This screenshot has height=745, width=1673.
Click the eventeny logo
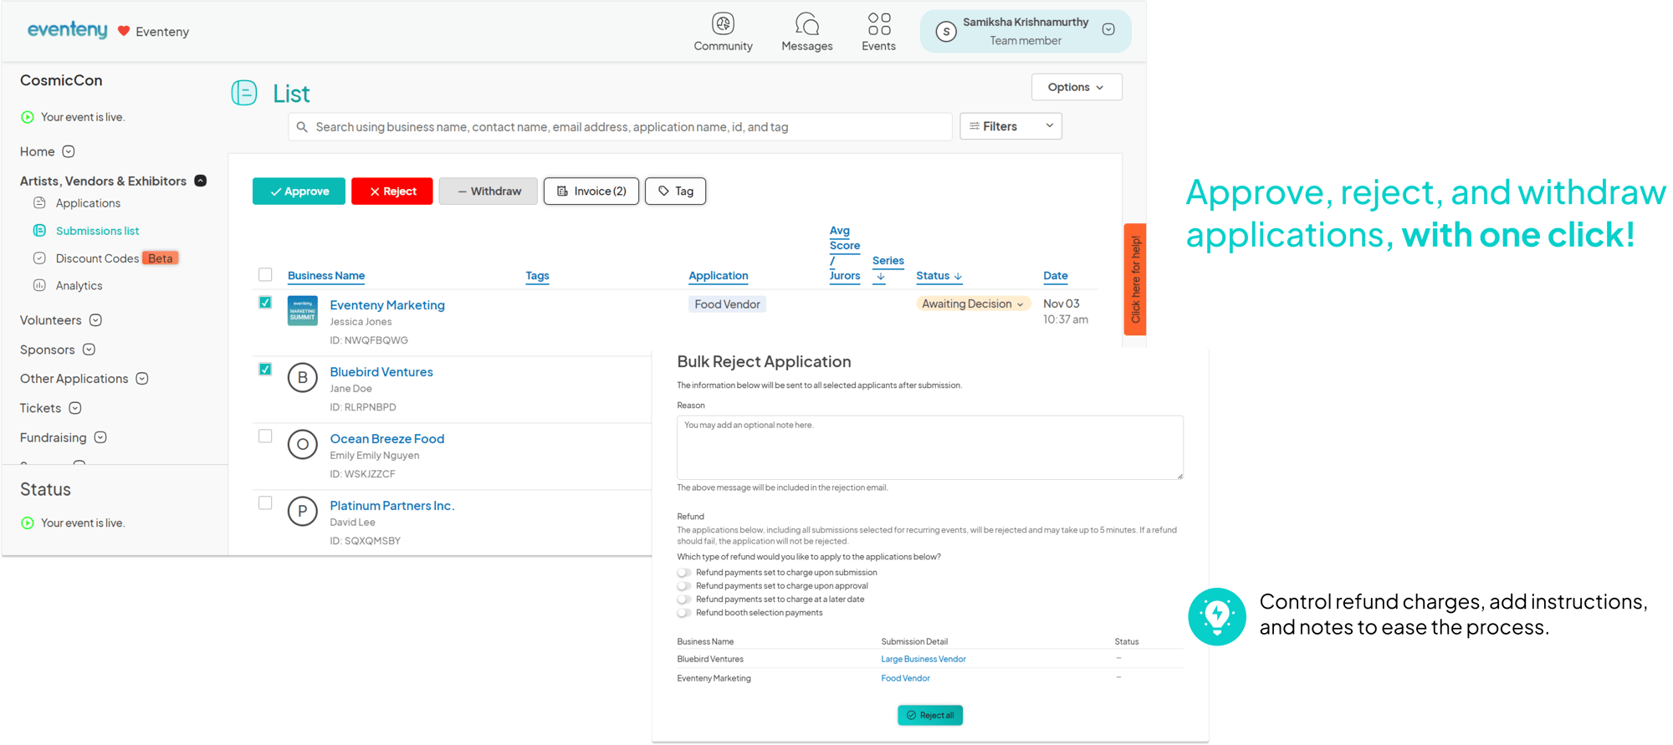tap(67, 30)
